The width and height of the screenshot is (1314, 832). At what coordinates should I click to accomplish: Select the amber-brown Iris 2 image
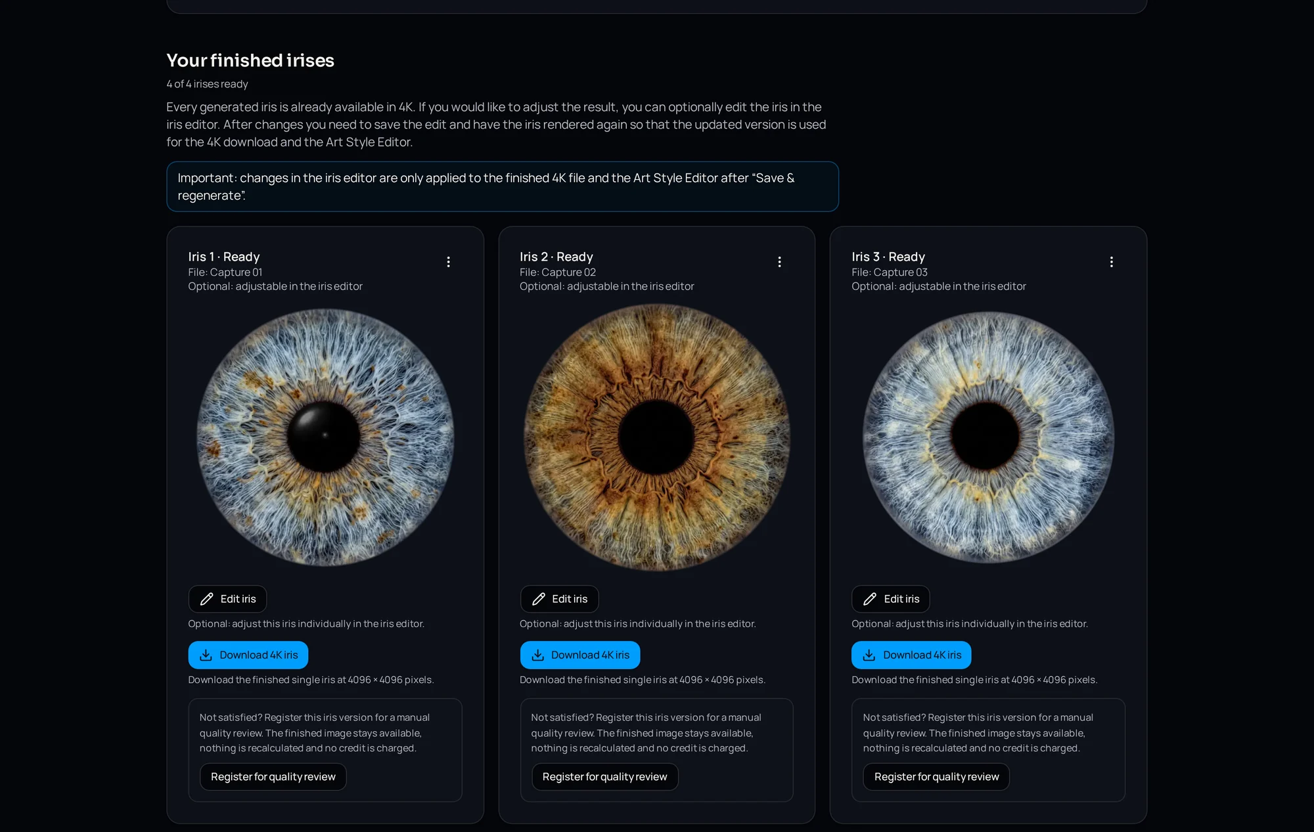(x=657, y=437)
